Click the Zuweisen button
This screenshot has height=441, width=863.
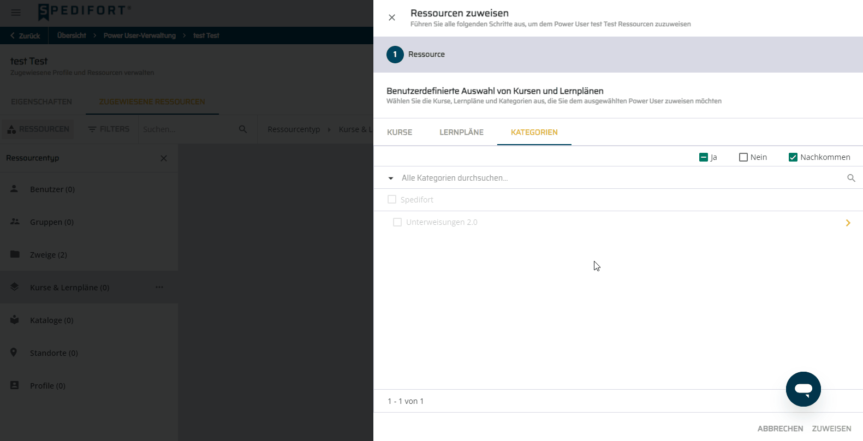pyautogui.click(x=831, y=428)
